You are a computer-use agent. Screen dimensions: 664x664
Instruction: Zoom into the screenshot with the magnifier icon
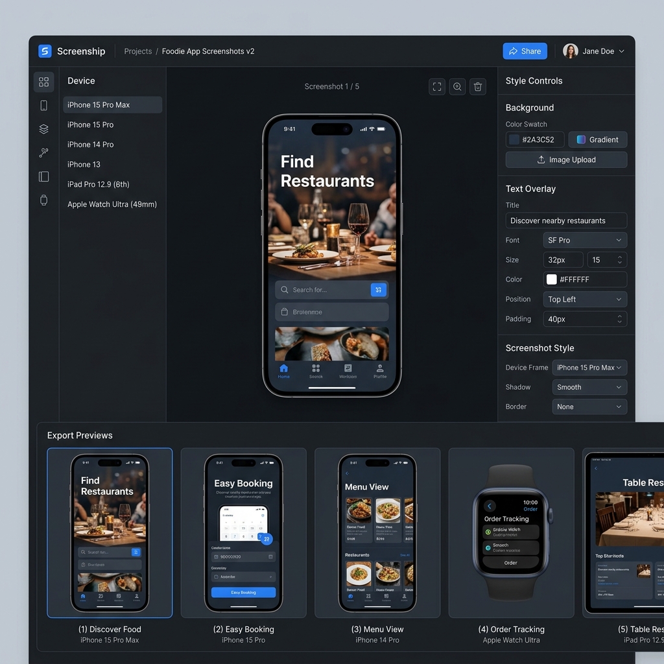[457, 86]
